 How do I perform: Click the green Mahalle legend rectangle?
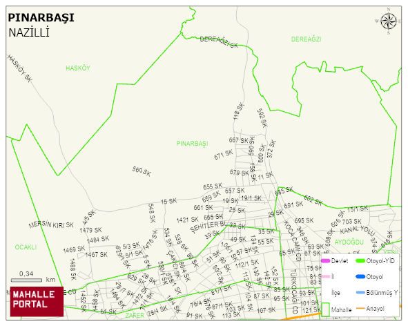(x=326, y=309)
